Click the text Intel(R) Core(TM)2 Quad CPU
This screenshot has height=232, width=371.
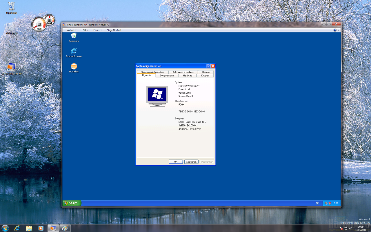192,122
